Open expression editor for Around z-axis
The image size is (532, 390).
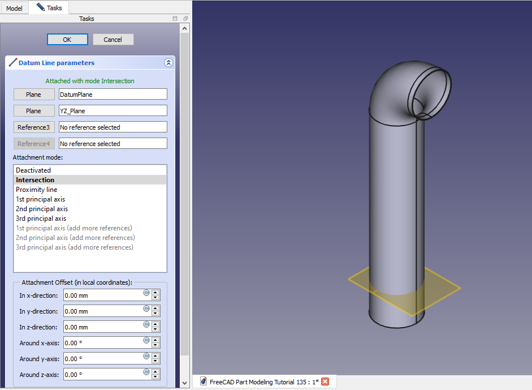click(x=146, y=372)
